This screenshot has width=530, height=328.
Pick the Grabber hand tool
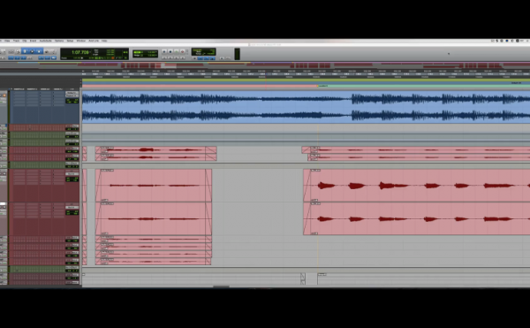point(39,51)
